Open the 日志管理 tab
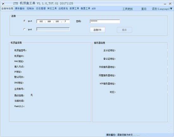This screenshot has height=137, width=174. [41, 9]
